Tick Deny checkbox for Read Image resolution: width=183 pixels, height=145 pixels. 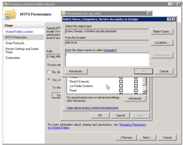click(x=136, y=90)
